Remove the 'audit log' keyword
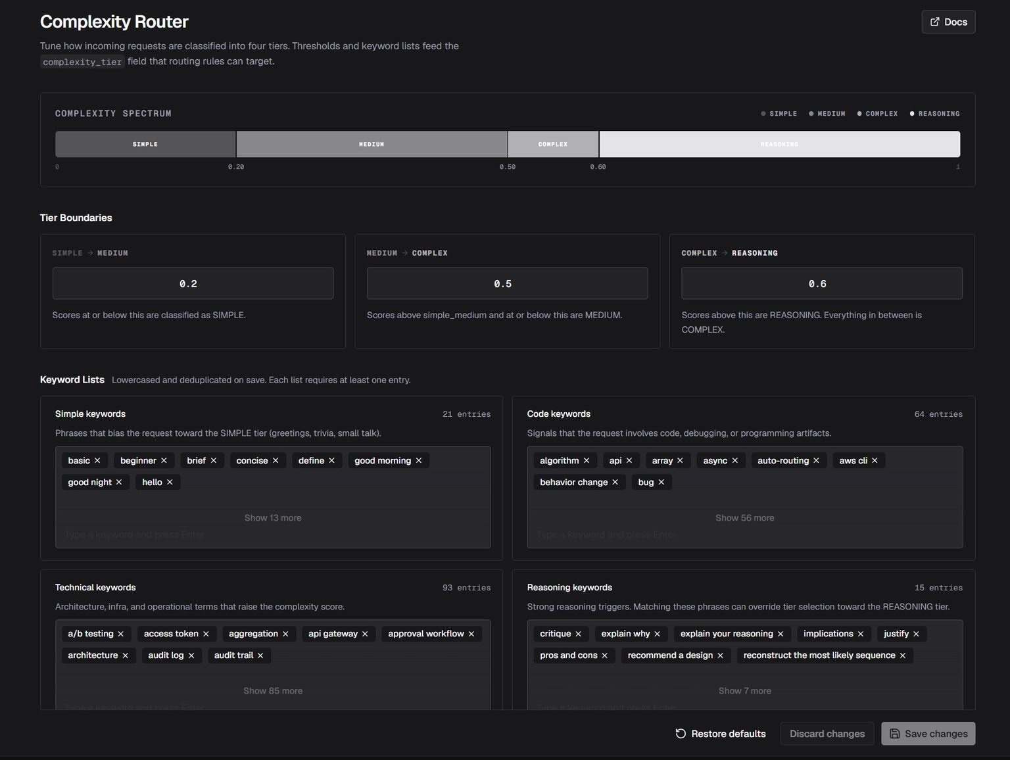1010x760 pixels. 191,655
